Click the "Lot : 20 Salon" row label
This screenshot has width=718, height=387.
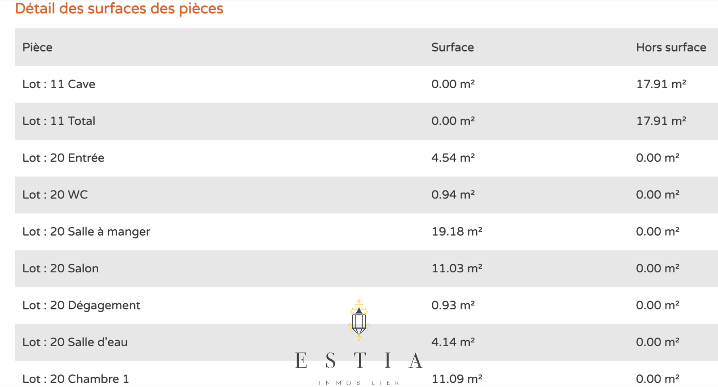click(x=61, y=268)
